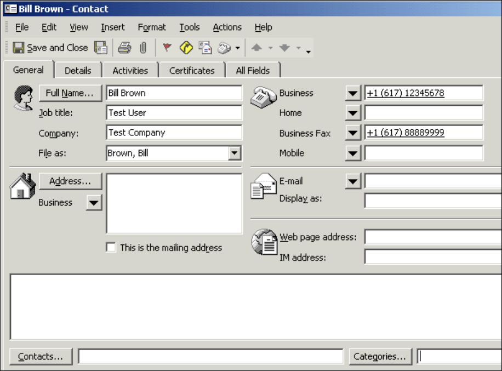This screenshot has height=371, width=502.
Task: Click the web page globe icon
Action: (x=265, y=242)
